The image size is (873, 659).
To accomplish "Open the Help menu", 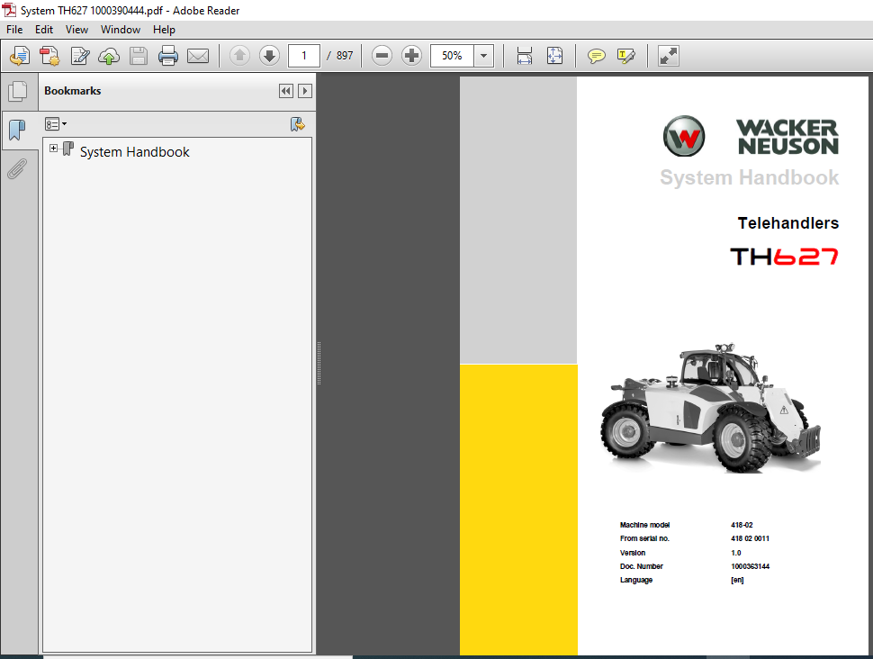I will pyautogui.click(x=164, y=30).
